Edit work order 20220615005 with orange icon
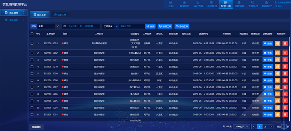The height and width of the screenshot is (131, 291). click(278, 101)
